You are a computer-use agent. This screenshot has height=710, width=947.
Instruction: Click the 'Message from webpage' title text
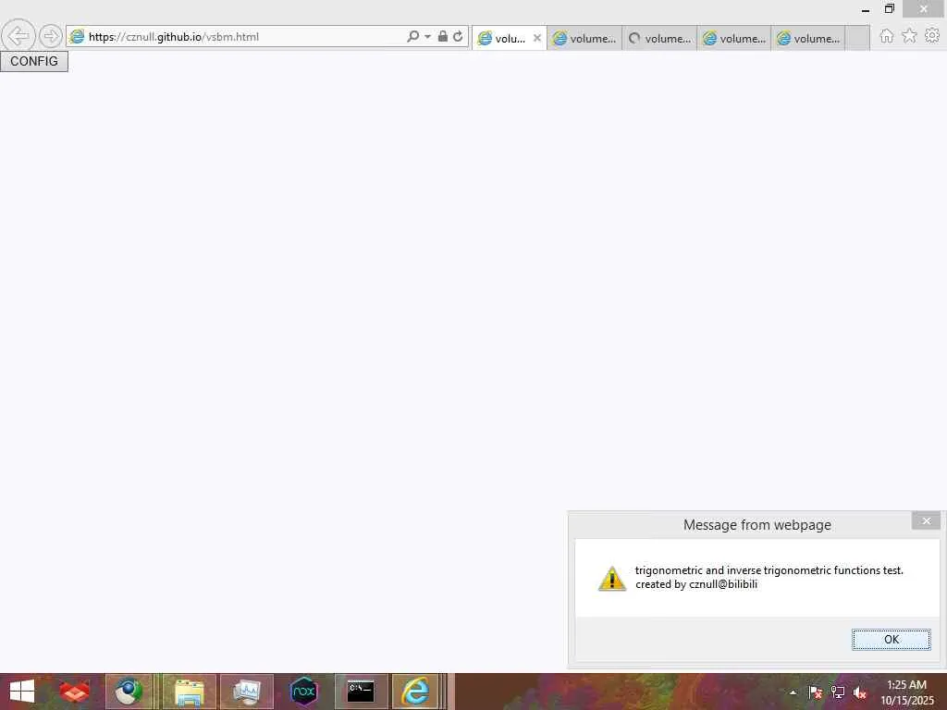point(756,525)
